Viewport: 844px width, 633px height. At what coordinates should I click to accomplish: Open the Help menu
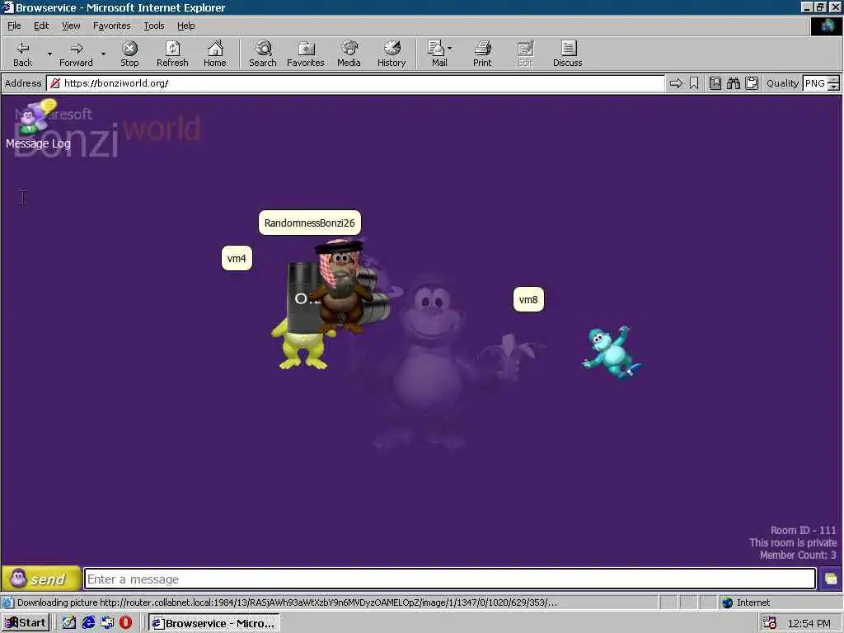[185, 26]
